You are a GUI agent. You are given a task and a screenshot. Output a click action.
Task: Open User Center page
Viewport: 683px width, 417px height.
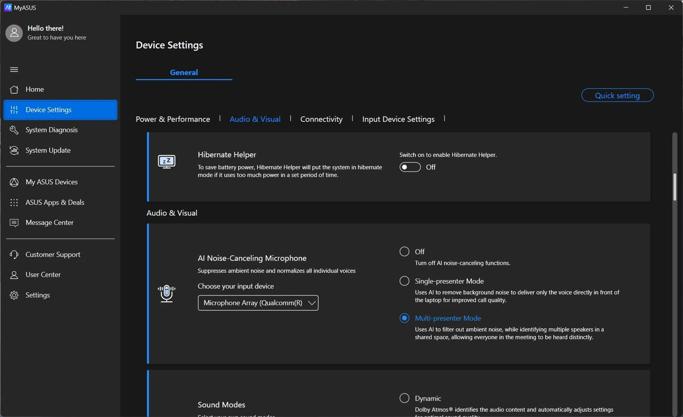point(60,275)
